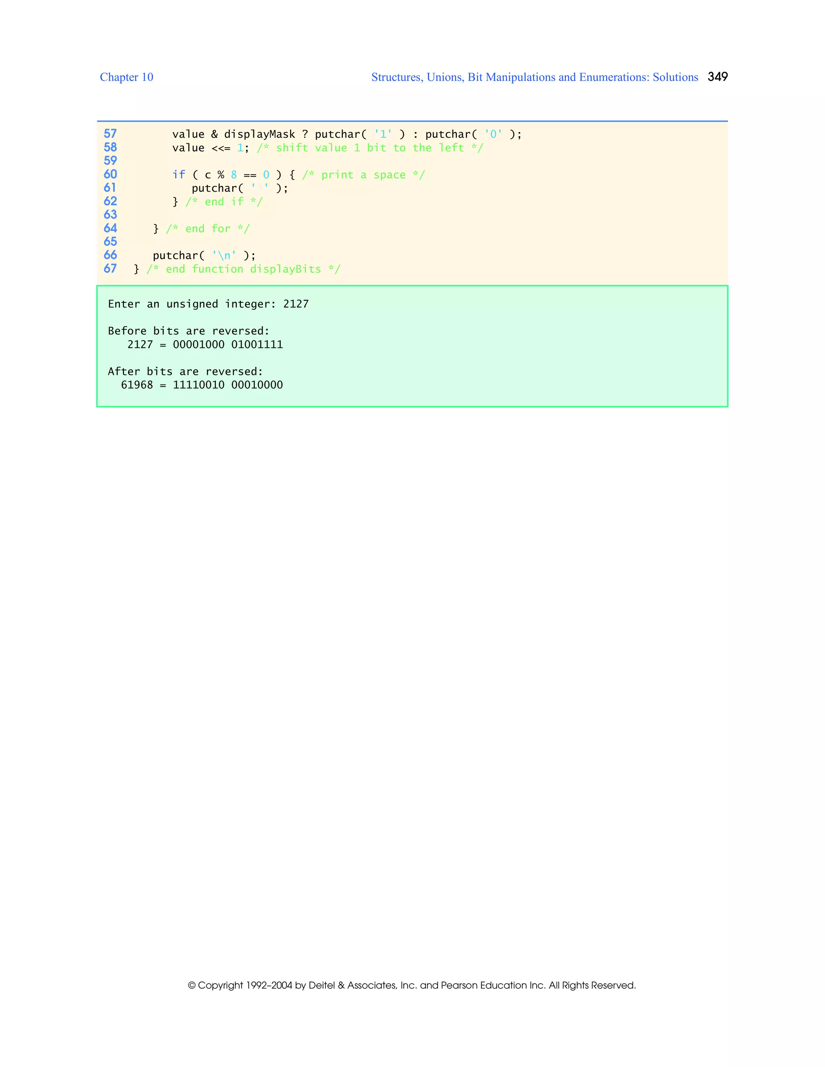This screenshot has width=825, height=1067.
Task: Click line number 57
Action: pos(110,134)
